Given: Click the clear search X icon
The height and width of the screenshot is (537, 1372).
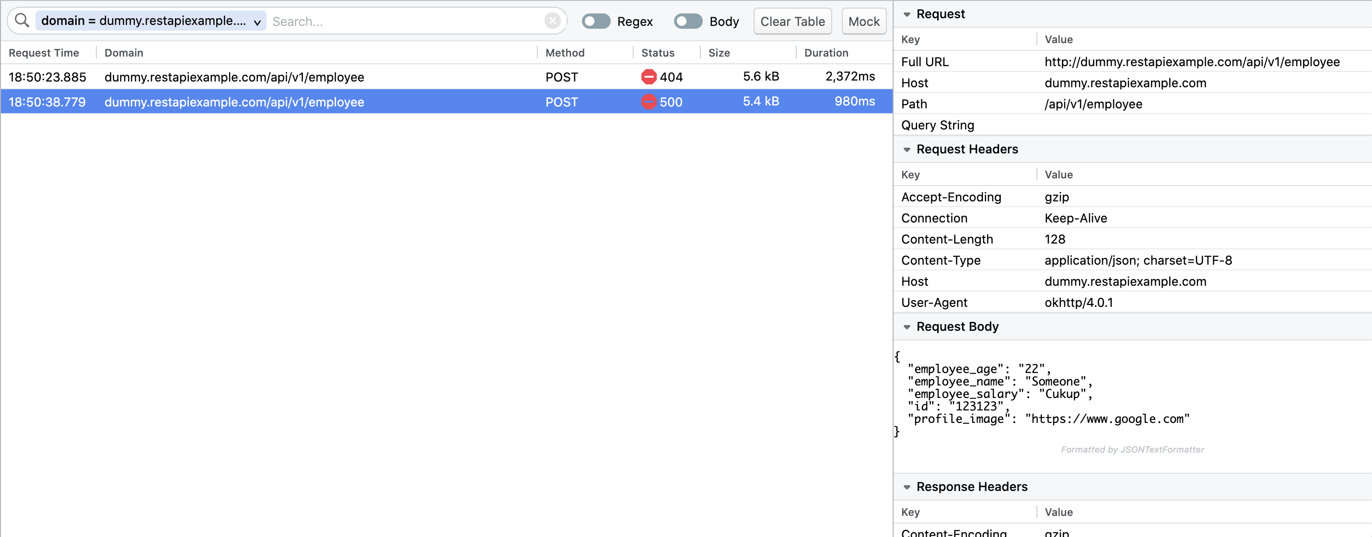Looking at the screenshot, I should (x=552, y=21).
